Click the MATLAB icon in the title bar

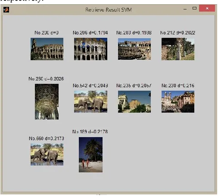point(6,9)
